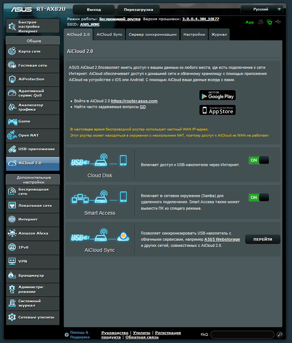This screenshot has height=343, width=292.
Task: Click the ПЕРЕЙТИ button for AiCloud Sync
Action: tap(263, 239)
